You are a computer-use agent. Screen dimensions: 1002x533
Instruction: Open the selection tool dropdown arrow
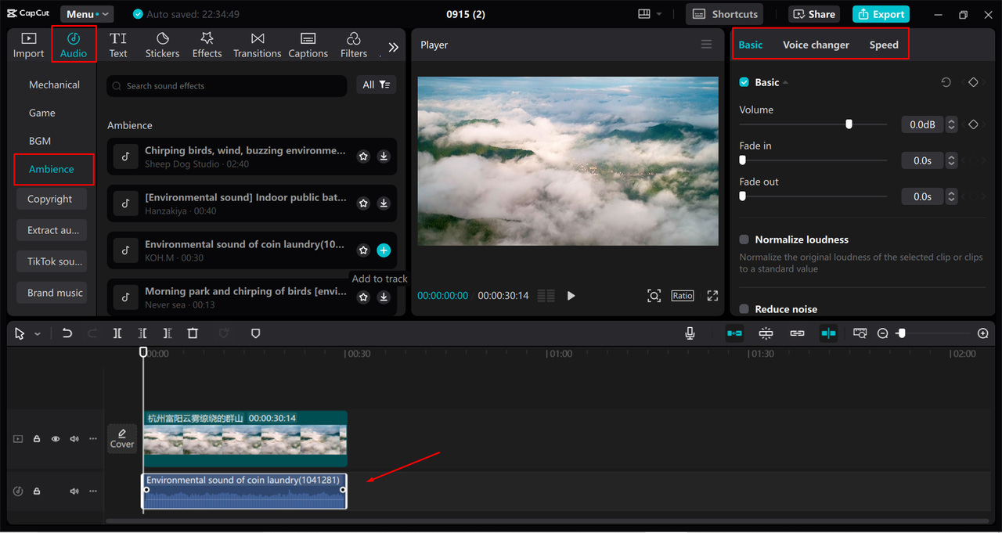(37, 333)
